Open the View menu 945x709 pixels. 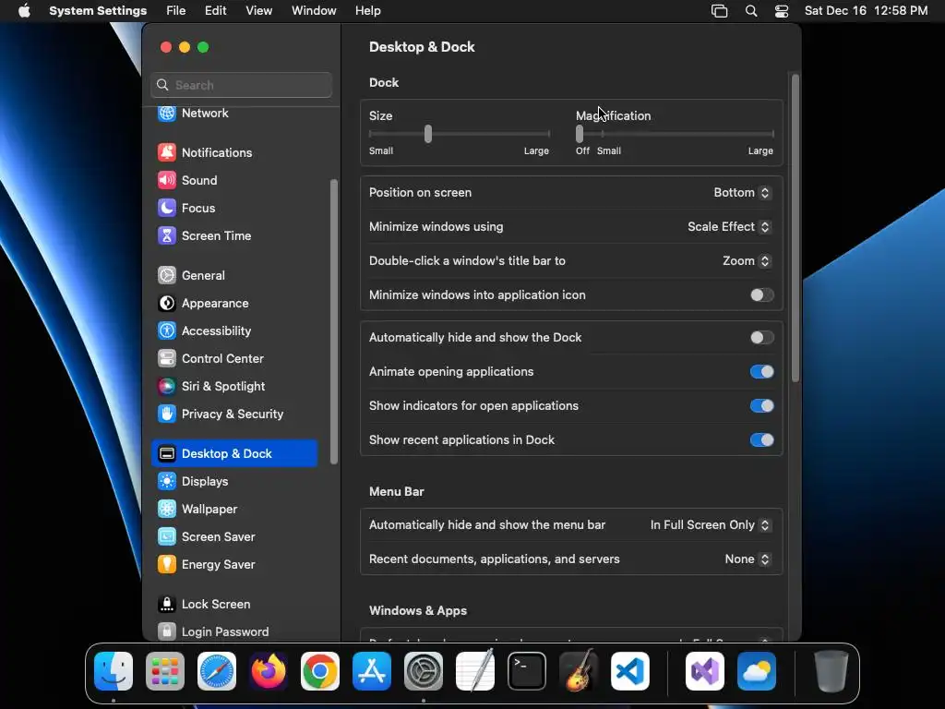point(259,11)
